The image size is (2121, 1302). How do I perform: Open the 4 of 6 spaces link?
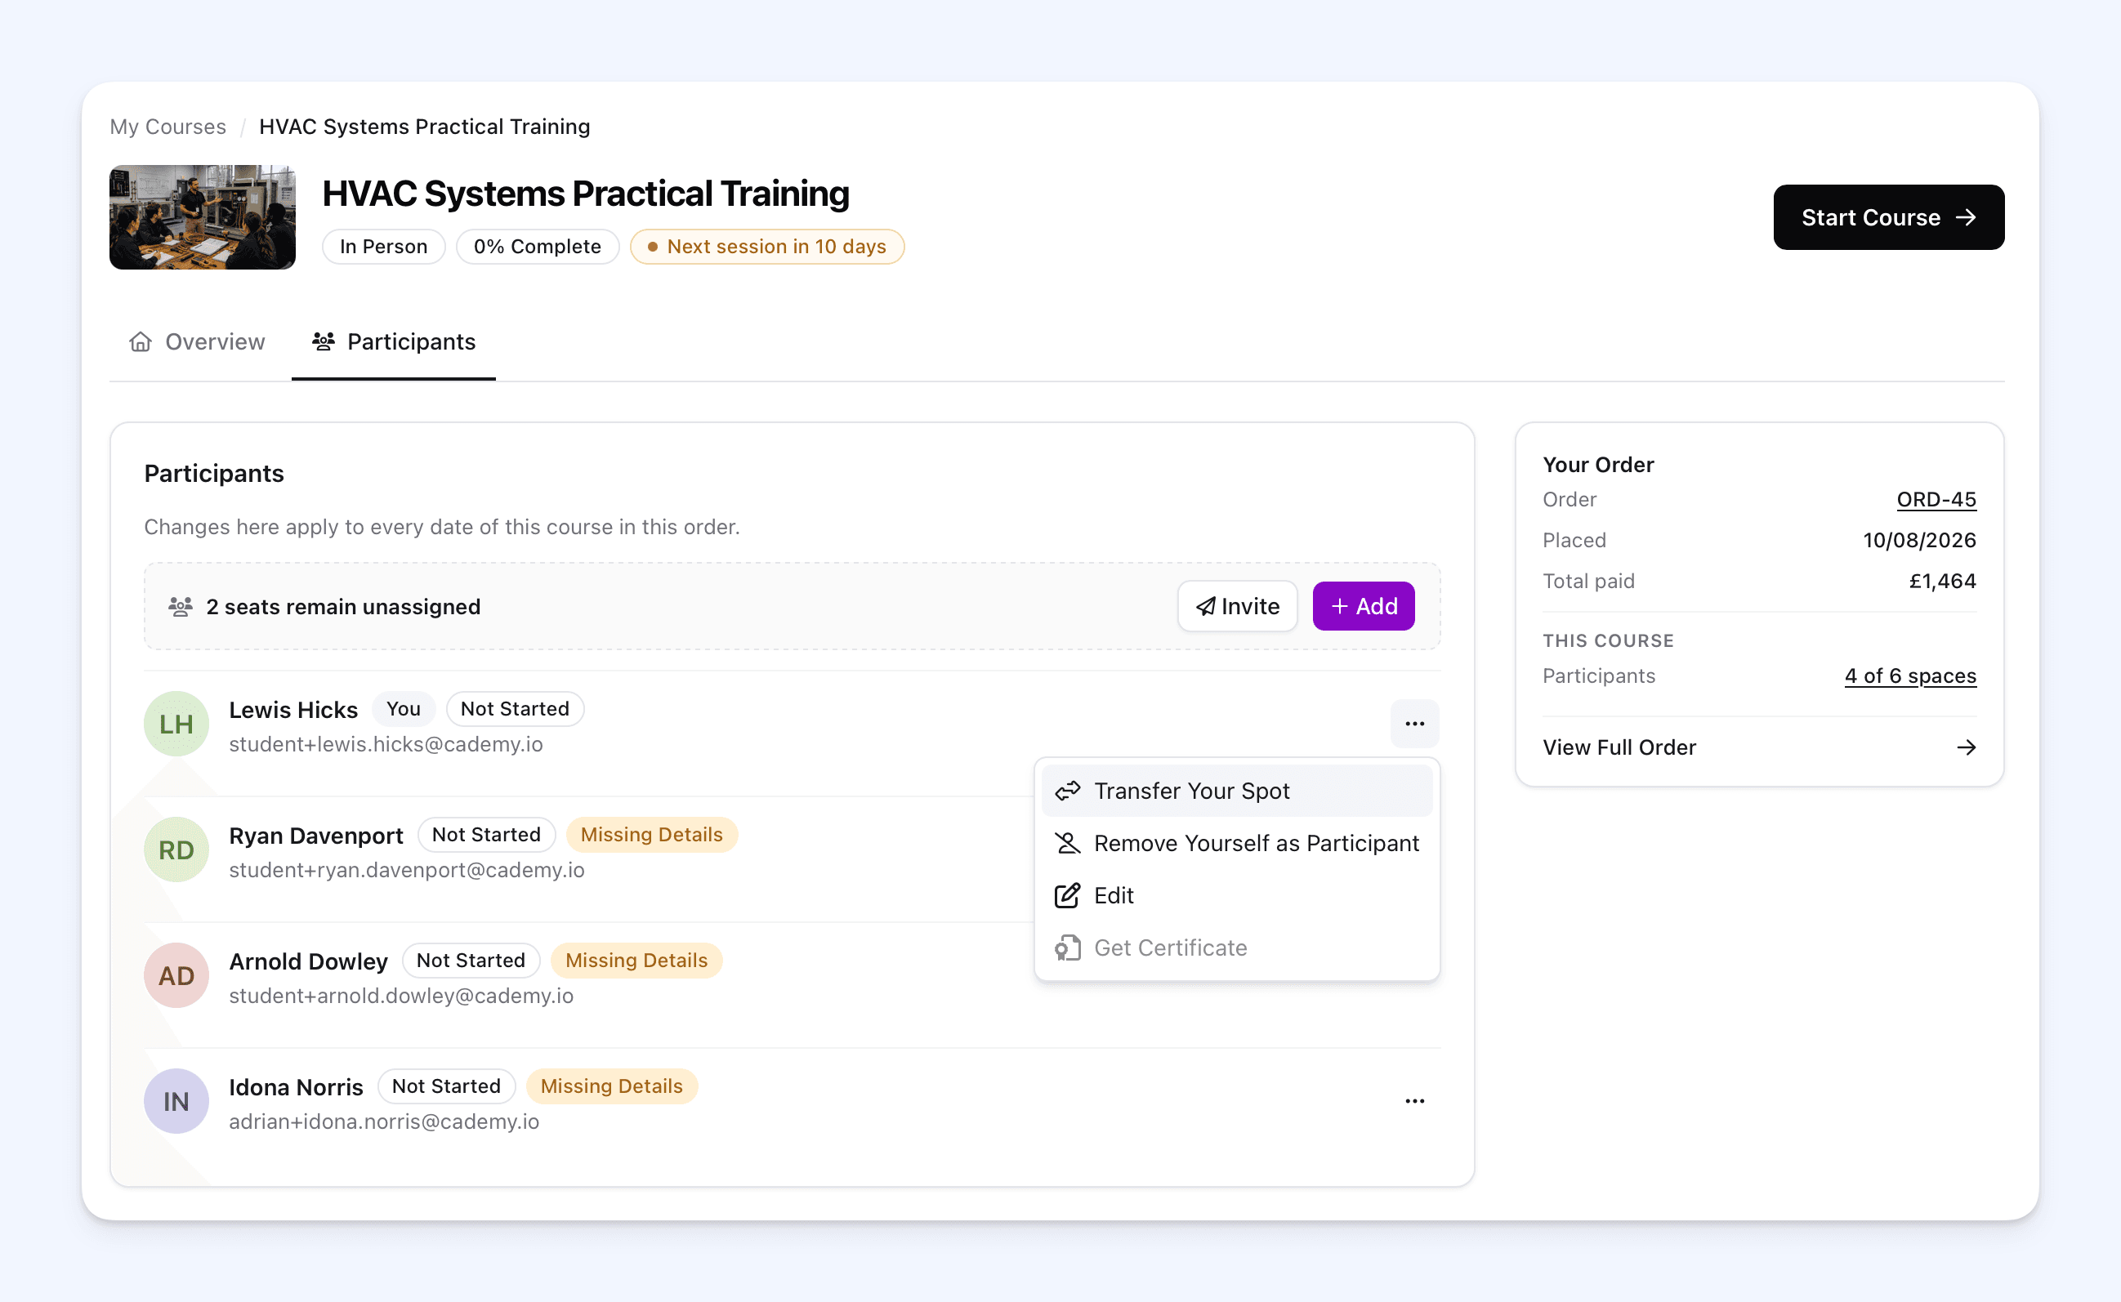1910,676
